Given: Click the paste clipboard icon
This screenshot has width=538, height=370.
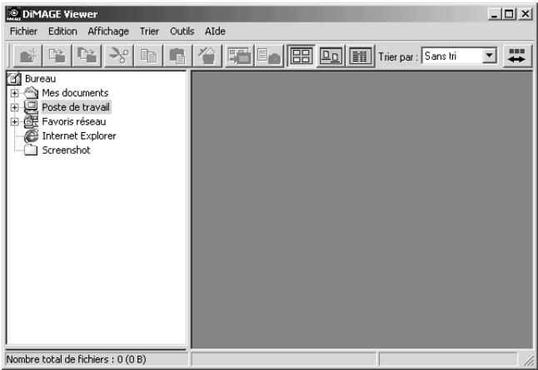Looking at the screenshot, I should coord(177,56).
